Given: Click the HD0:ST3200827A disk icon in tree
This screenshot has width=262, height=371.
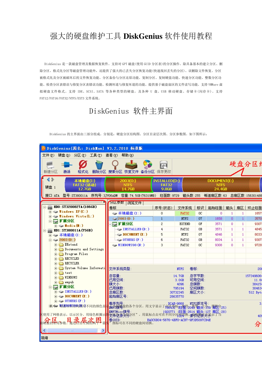Looking at the screenshot, I should click(50, 207).
